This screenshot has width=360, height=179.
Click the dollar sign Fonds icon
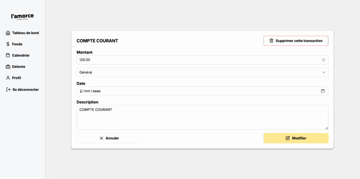pos(8,44)
